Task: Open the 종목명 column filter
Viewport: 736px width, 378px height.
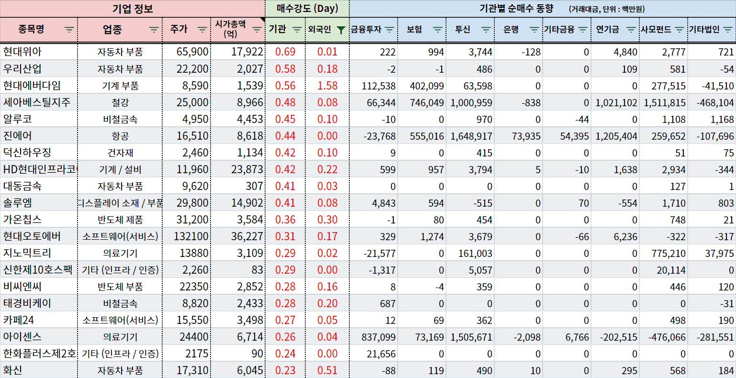Action: pyautogui.click(x=69, y=30)
